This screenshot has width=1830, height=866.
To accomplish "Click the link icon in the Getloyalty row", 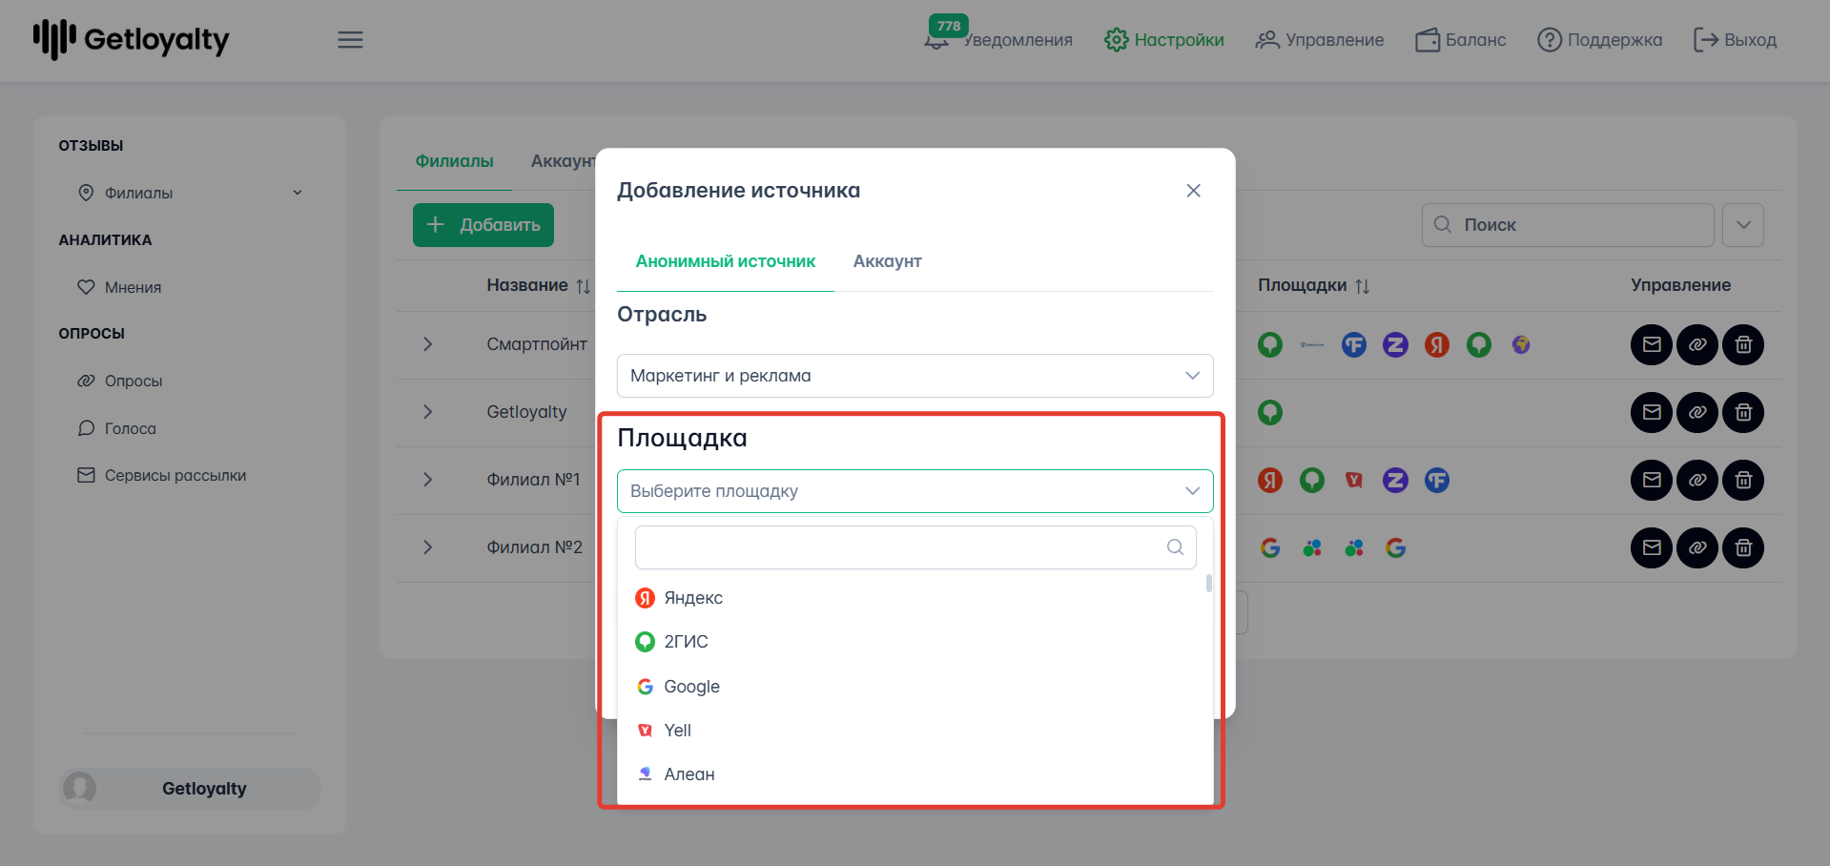I will click(1697, 412).
